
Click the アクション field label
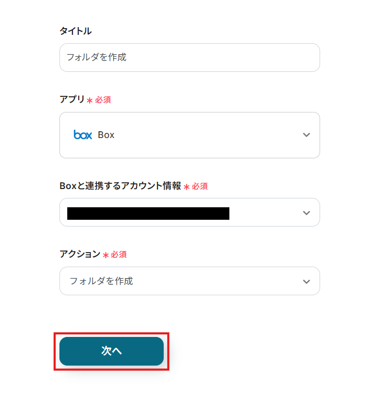[80, 254]
